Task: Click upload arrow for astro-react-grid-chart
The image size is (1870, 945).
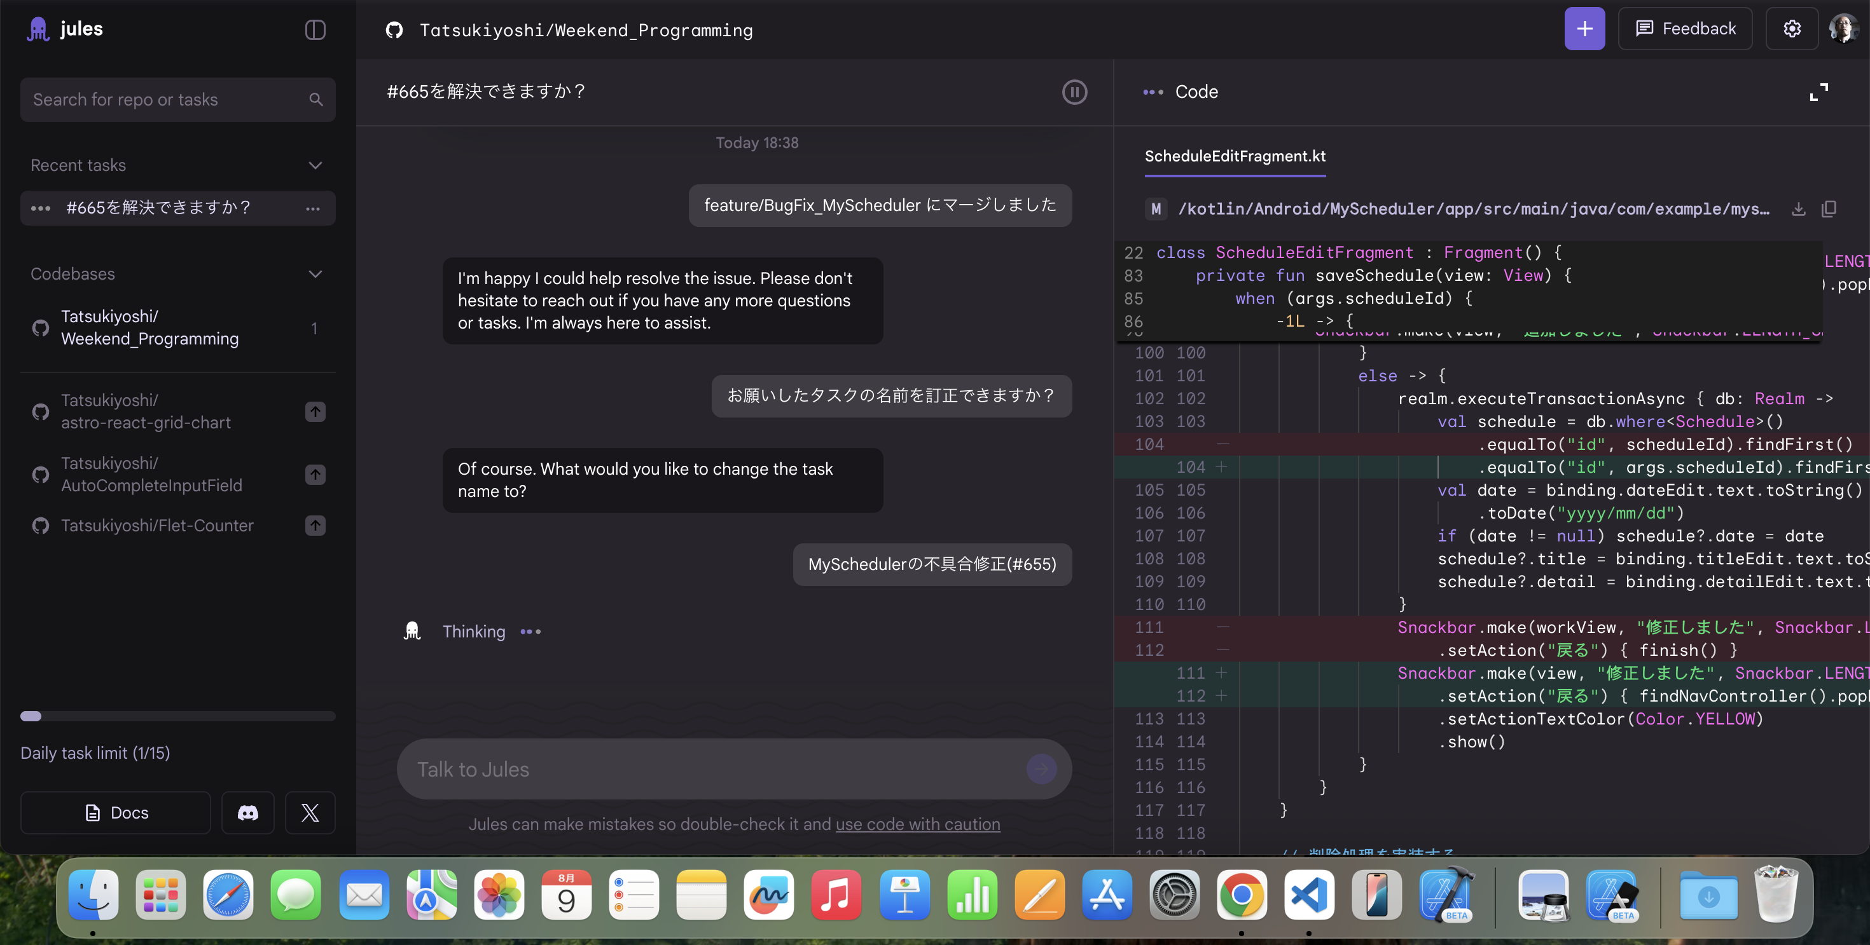Action: [315, 412]
